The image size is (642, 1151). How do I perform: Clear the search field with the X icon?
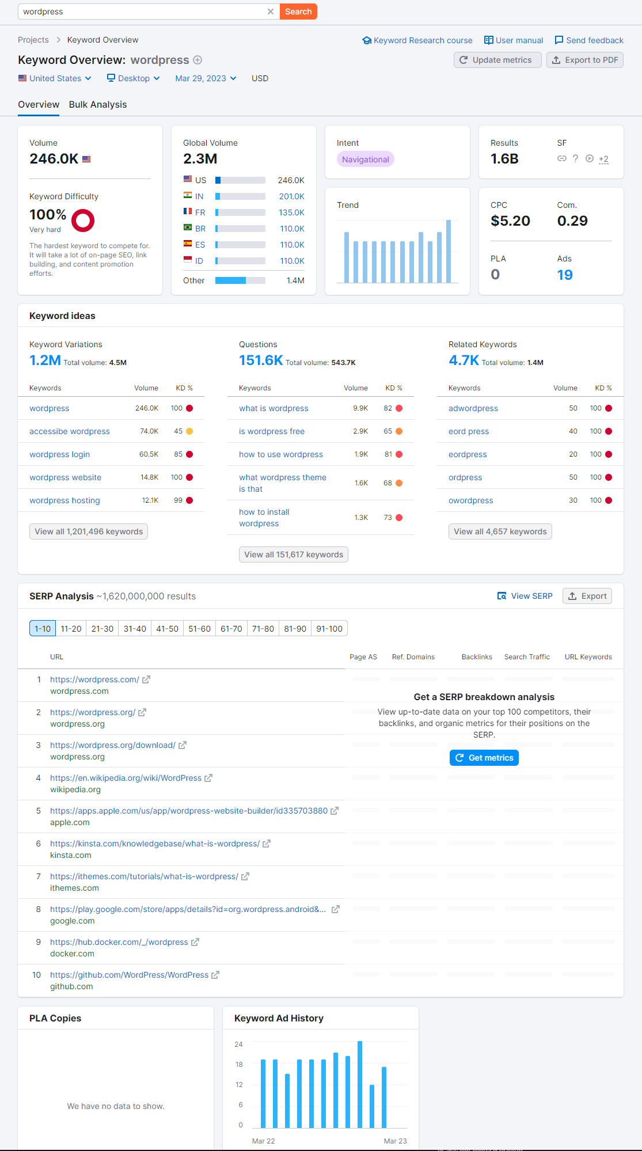coord(271,12)
